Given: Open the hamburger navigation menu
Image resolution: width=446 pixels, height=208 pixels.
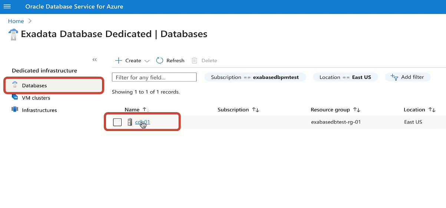Looking at the screenshot, I should point(7,7).
